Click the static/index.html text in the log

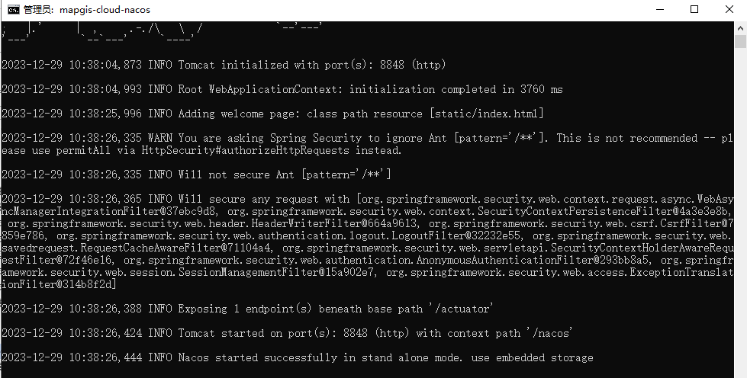(486, 114)
